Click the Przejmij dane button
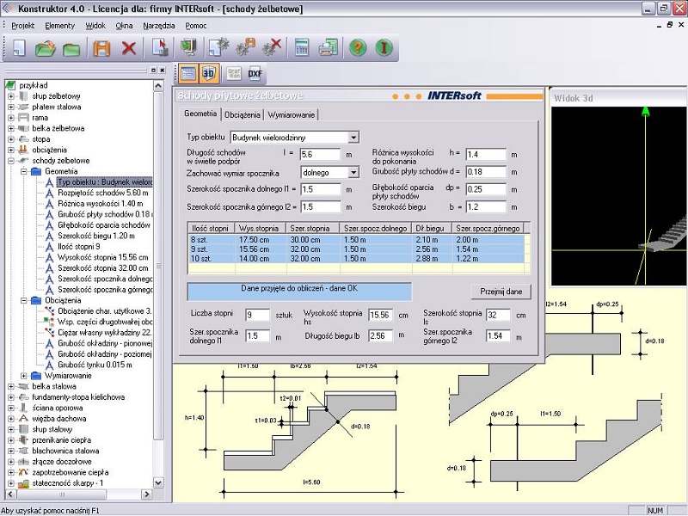The image size is (688, 516). click(501, 292)
